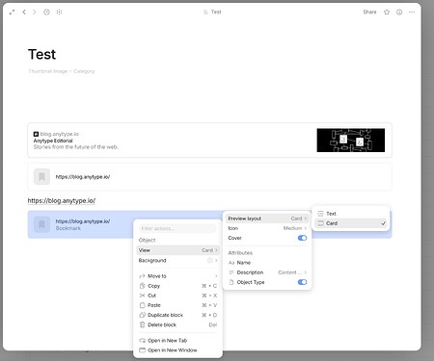Click the Description lines icon
434x361 pixels.
click(231, 272)
